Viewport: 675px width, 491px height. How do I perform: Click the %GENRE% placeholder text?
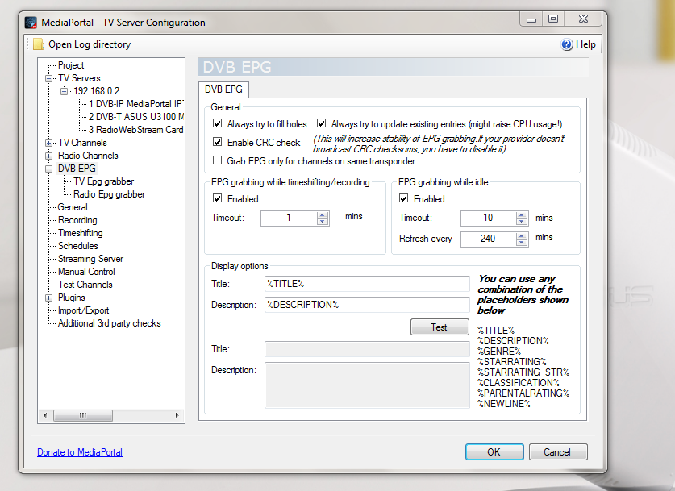[x=499, y=352]
